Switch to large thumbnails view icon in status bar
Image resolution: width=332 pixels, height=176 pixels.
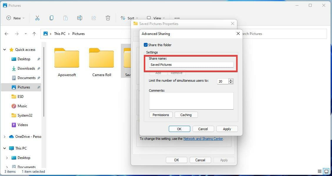327,172
